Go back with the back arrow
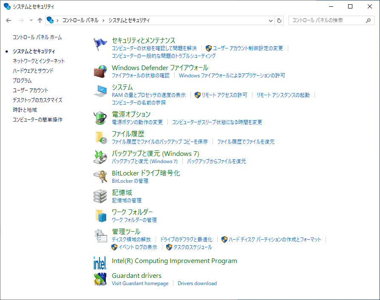The height and width of the screenshot is (300, 380). tap(9, 20)
